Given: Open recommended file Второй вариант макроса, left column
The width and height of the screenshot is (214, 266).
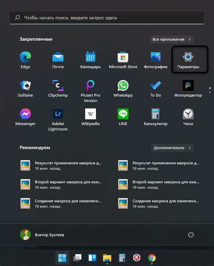Looking at the screenshot, I should (x=61, y=185).
